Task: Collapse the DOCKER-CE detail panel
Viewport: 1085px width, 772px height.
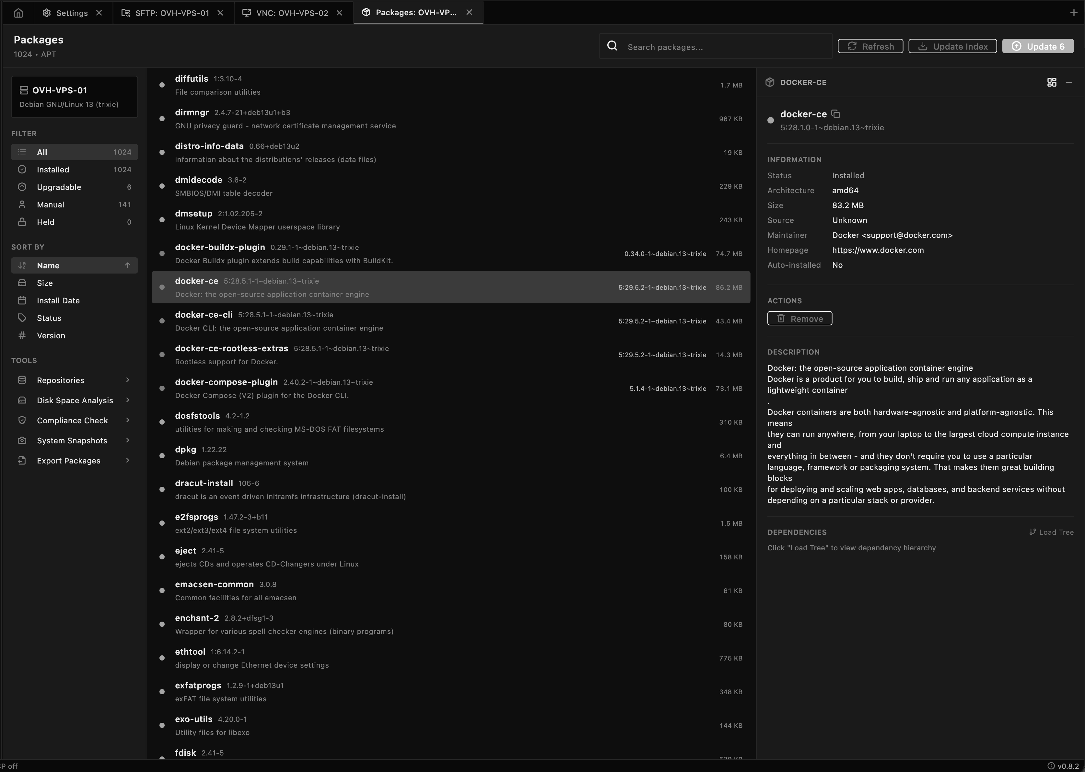Action: 1069,82
